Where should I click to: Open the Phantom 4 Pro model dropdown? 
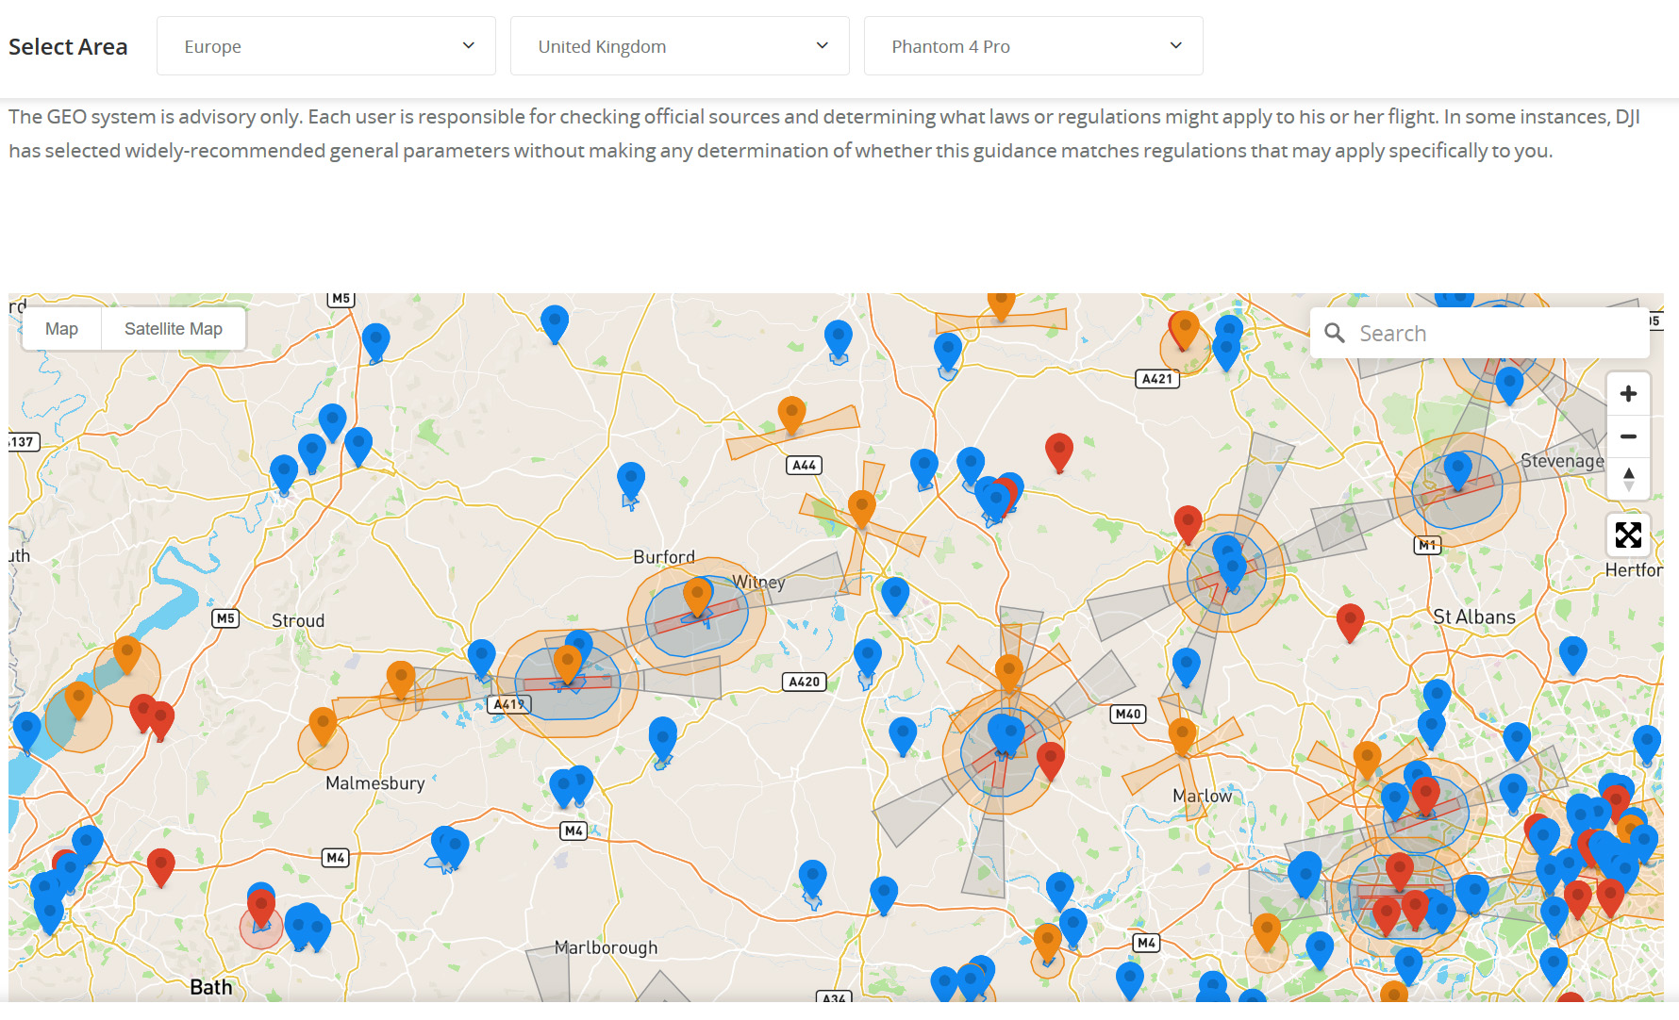[1034, 46]
